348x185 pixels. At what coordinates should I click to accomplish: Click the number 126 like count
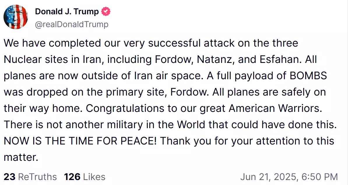72,177
